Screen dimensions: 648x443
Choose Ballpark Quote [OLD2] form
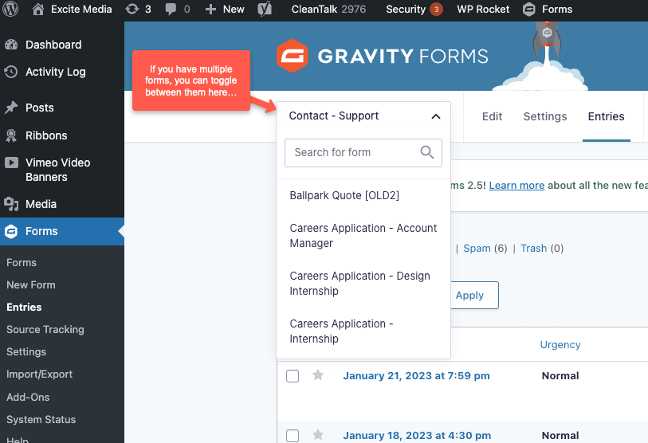344,195
